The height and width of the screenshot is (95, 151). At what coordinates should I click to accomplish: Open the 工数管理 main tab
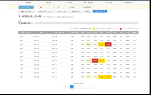[x=48, y=3]
